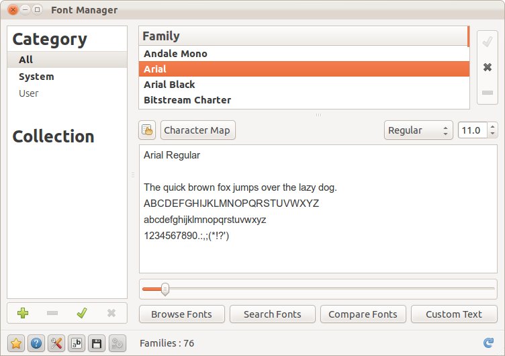Click the minus remove font icon beside family list
The image size is (505, 356).
pyautogui.click(x=488, y=93)
